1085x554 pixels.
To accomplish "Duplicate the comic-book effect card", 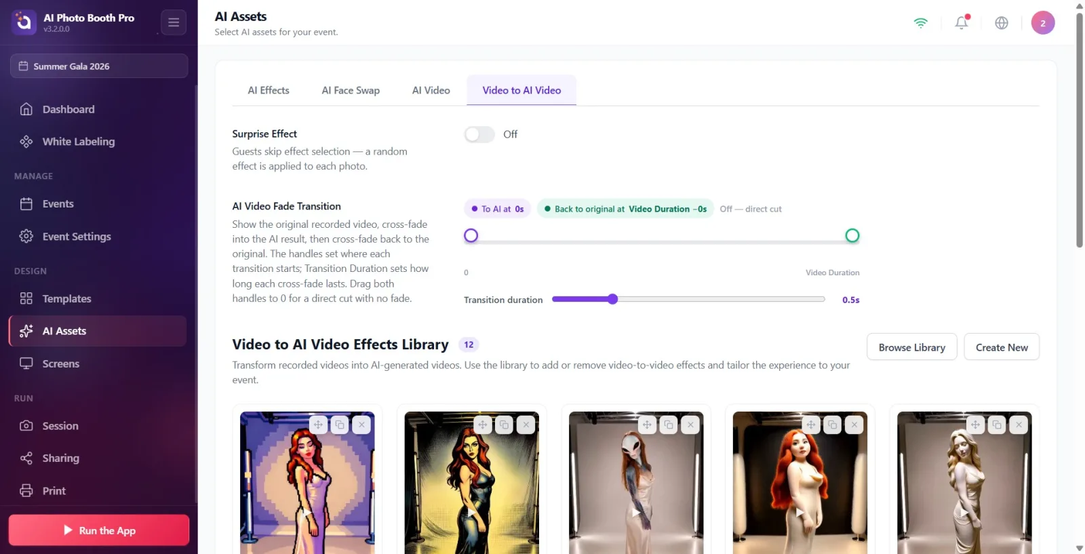I will click(x=504, y=424).
